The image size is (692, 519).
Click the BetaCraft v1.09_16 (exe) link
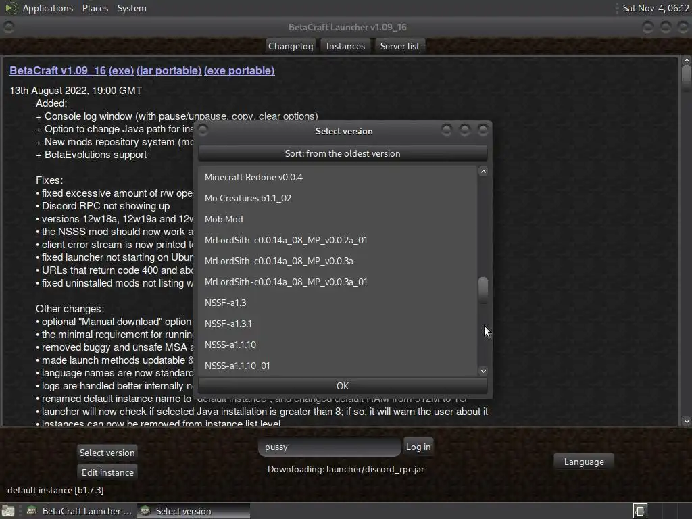coord(72,70)
